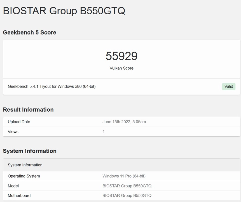Image resolution: width=241 pixels, height=202 pixels.
Task: Click the Upload Date label
Action: click(19, 122)
